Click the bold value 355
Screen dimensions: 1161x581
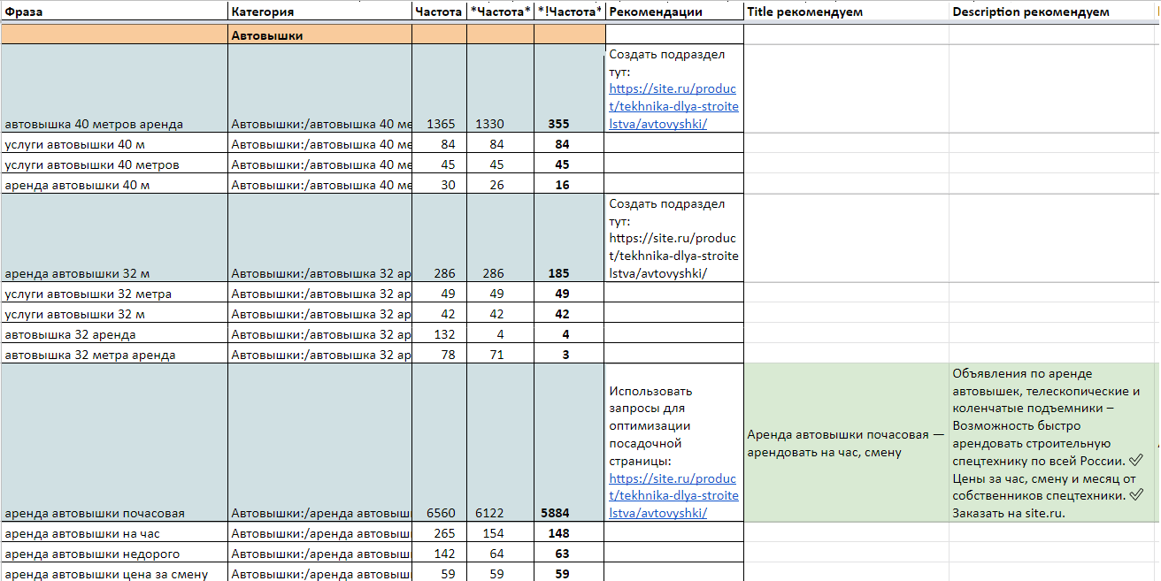point(558,125)
